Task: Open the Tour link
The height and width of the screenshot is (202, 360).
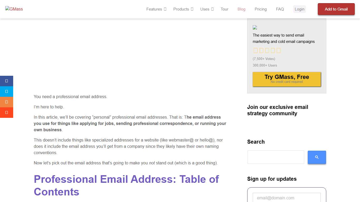Action: tap(224, 9)
